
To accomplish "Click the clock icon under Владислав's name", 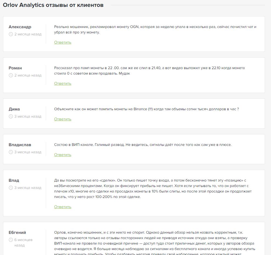I will [11, 152].
